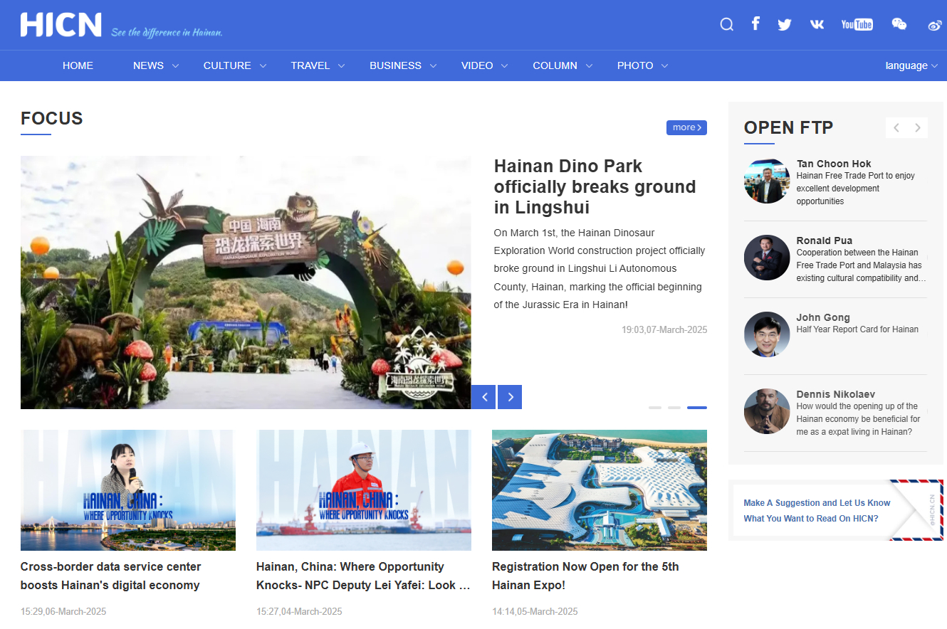Click the VK social icon

pyautogui.click(x=817, y=25)
